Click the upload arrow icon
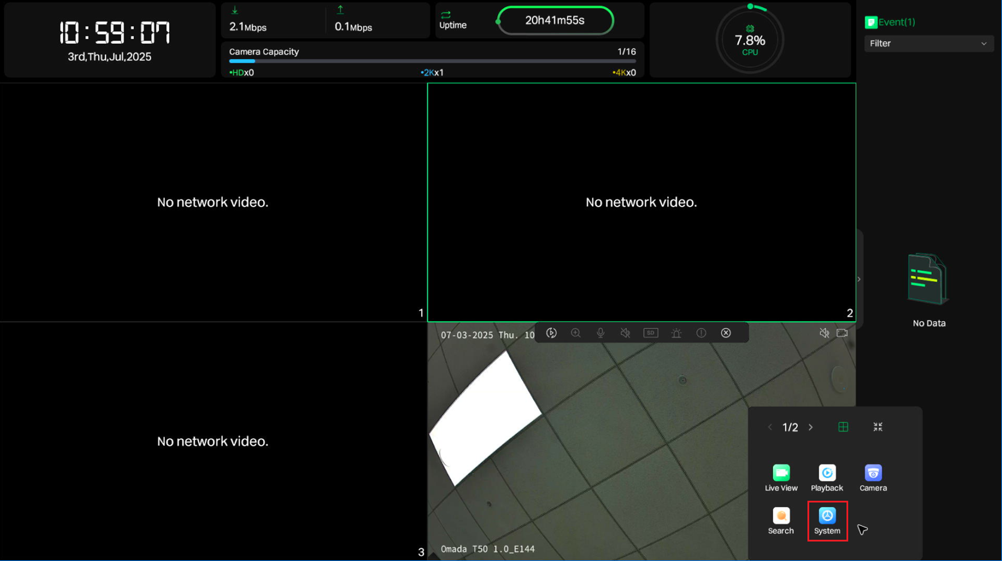This screenshot has height=561, width=1002. point(340,10)
